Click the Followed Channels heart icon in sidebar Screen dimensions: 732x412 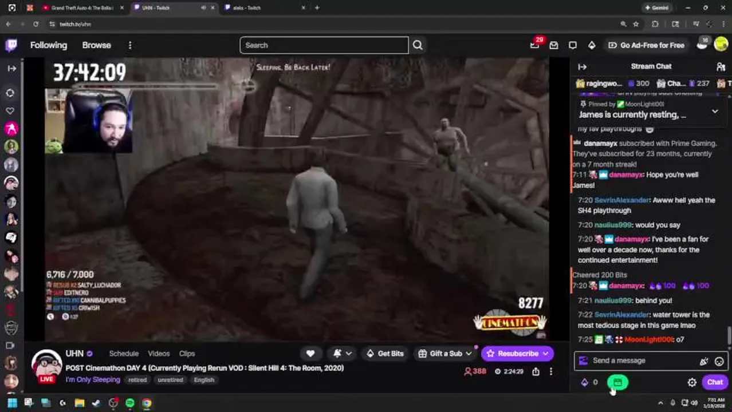[10, 110]
